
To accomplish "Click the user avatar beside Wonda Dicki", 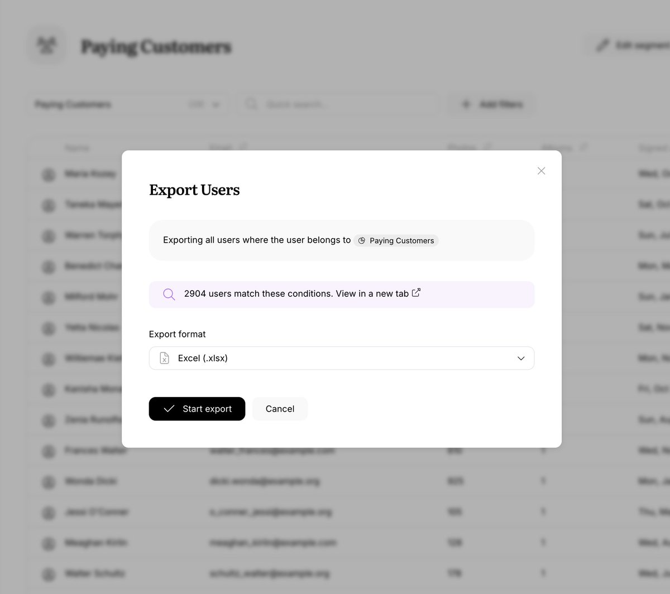I will click(x=49, y=481).
